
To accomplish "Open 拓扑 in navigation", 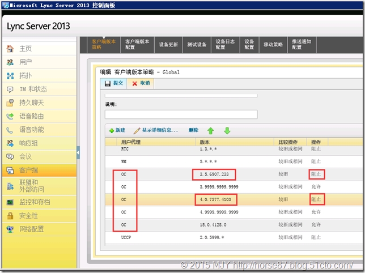I will pos(39,75).
